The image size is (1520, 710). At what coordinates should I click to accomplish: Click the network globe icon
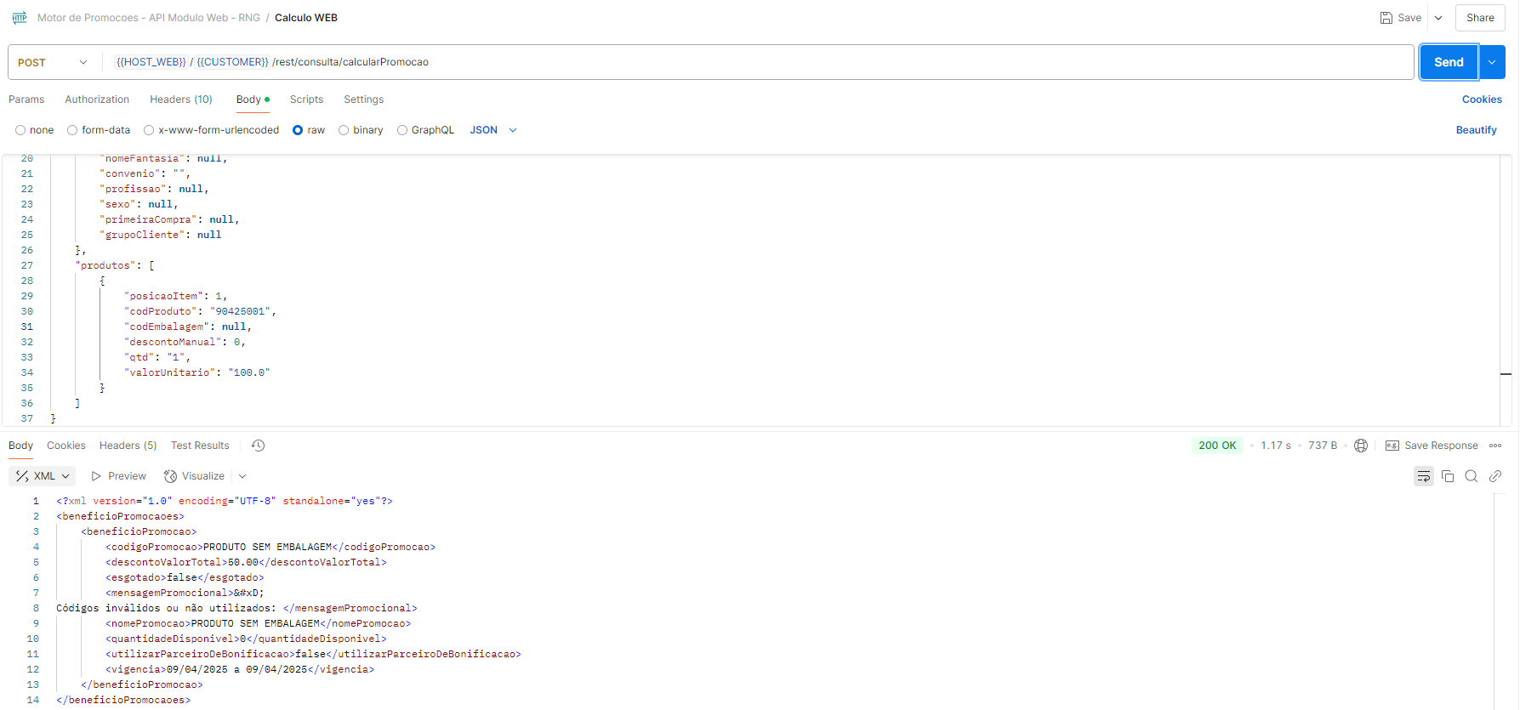tap(1361, 446)
